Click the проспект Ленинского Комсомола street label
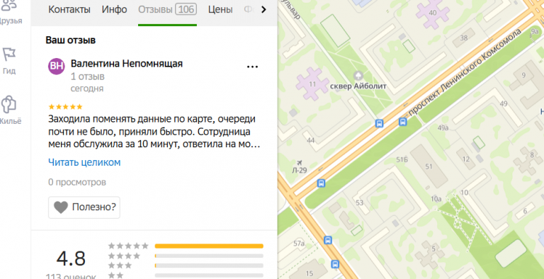The height and width of the screenshot is (279, 544). [465, 72]
